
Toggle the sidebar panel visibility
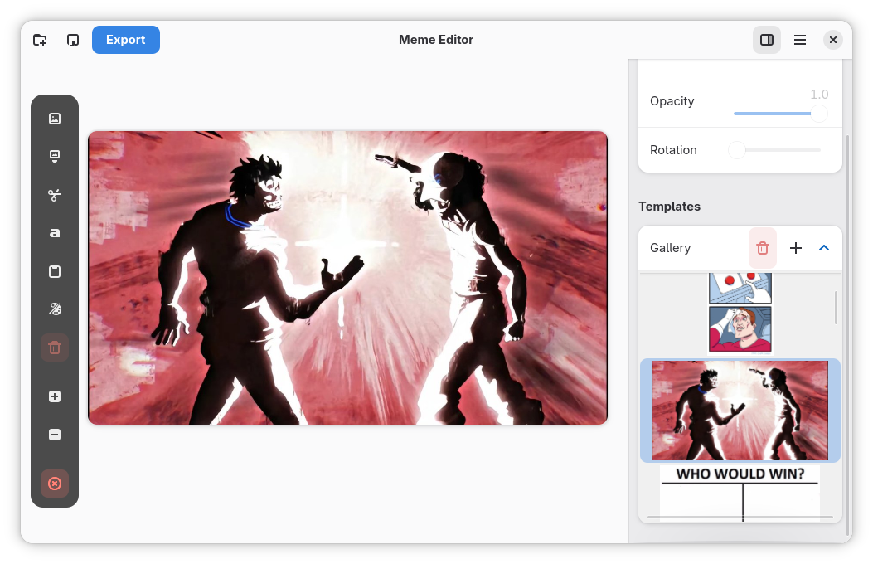point(767,40)
